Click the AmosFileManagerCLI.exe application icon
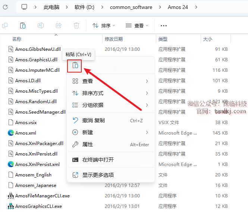Screen dimensions: 248x212 click(x=11, y=196)
